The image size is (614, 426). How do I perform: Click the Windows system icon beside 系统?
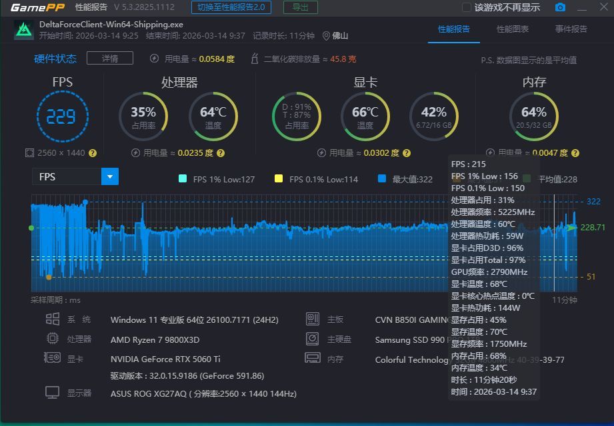coord(53,319)
